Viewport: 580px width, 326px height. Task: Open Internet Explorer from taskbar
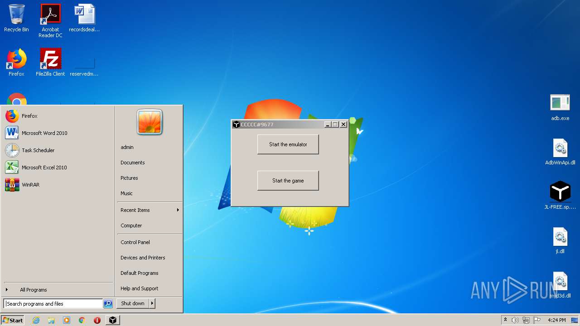tap(36, 320)
